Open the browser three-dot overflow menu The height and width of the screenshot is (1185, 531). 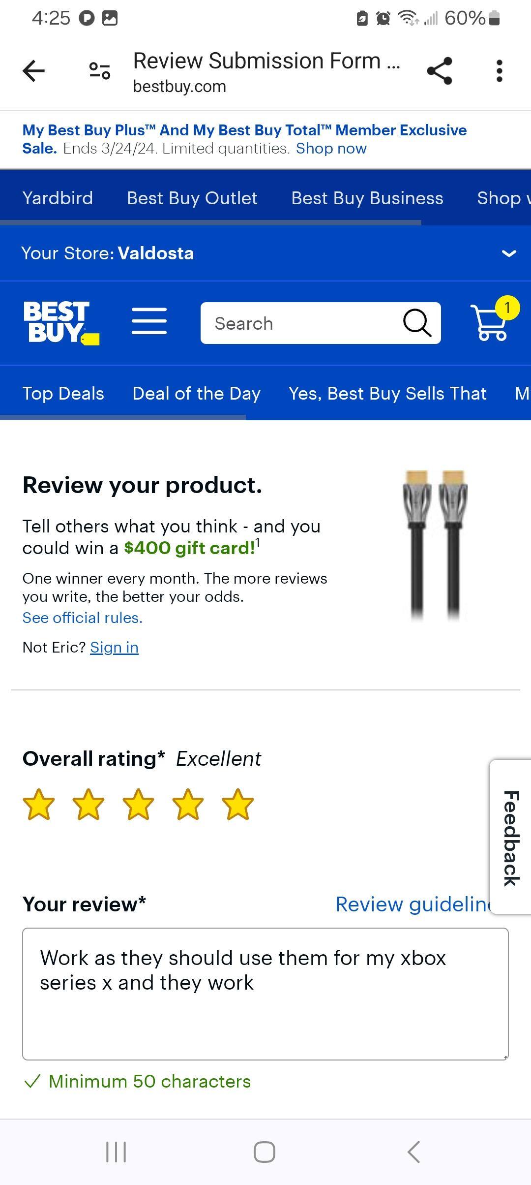(499, 70)
